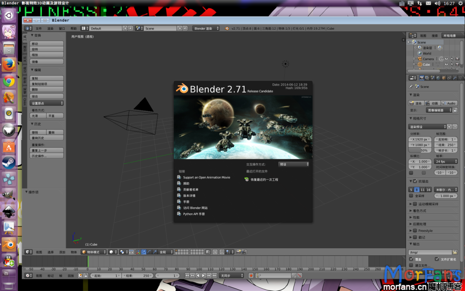Open the render engine dropdown (Blender 渲染)
Screen dimensions: 465x291
pos(206,28)
